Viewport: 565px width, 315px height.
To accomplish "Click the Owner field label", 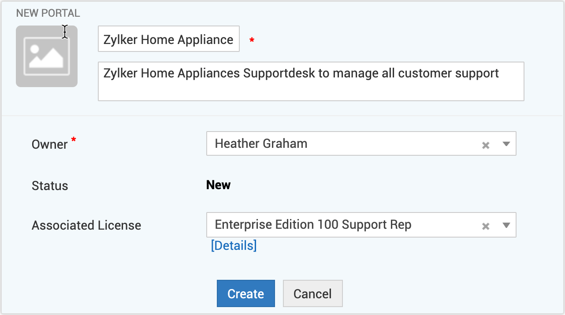I will coord(49,144).
